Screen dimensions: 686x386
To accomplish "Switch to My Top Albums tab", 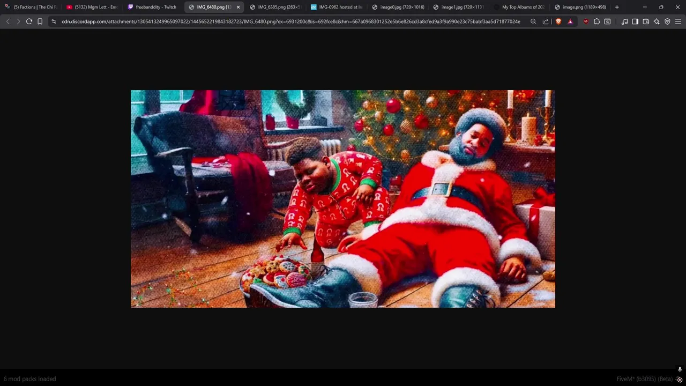I will 520,7.
